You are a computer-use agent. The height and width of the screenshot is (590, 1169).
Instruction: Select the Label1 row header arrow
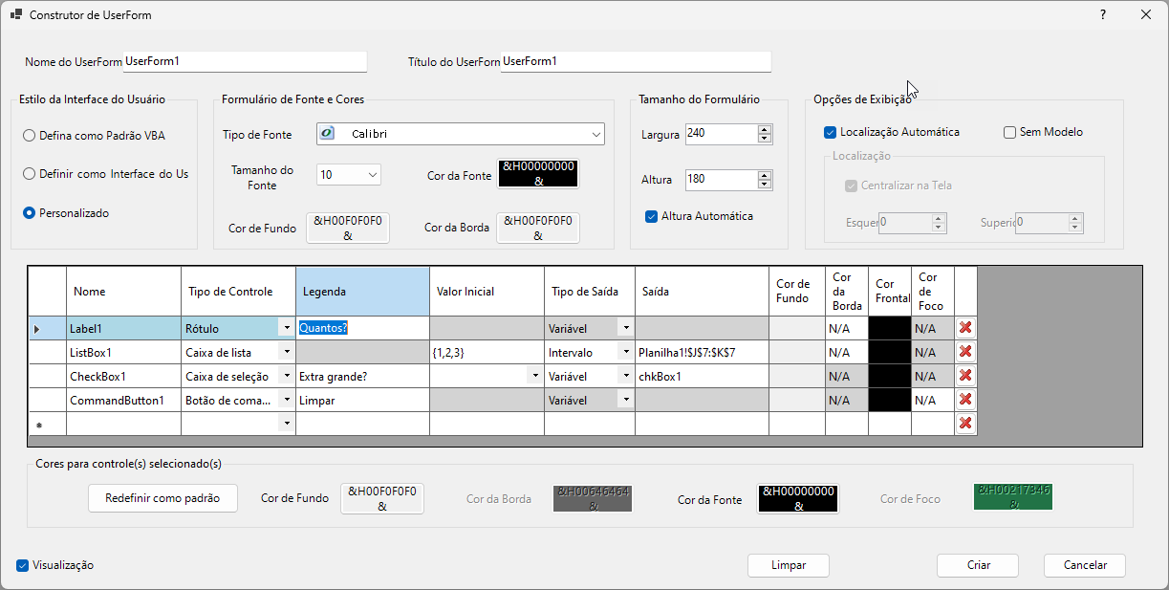coord(38,328)
